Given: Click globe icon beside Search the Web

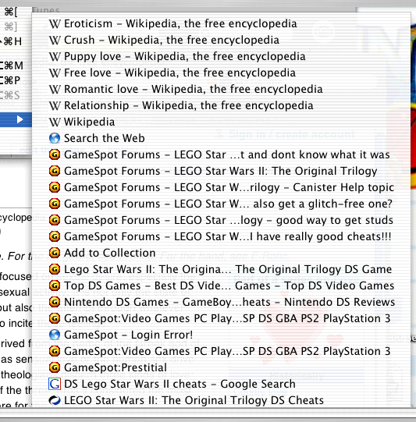Looking at the screenshot, I should tap(55, 138).
